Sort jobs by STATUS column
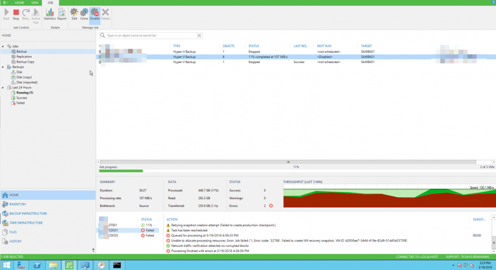This screenshot has height=270, width=496. 253,46
